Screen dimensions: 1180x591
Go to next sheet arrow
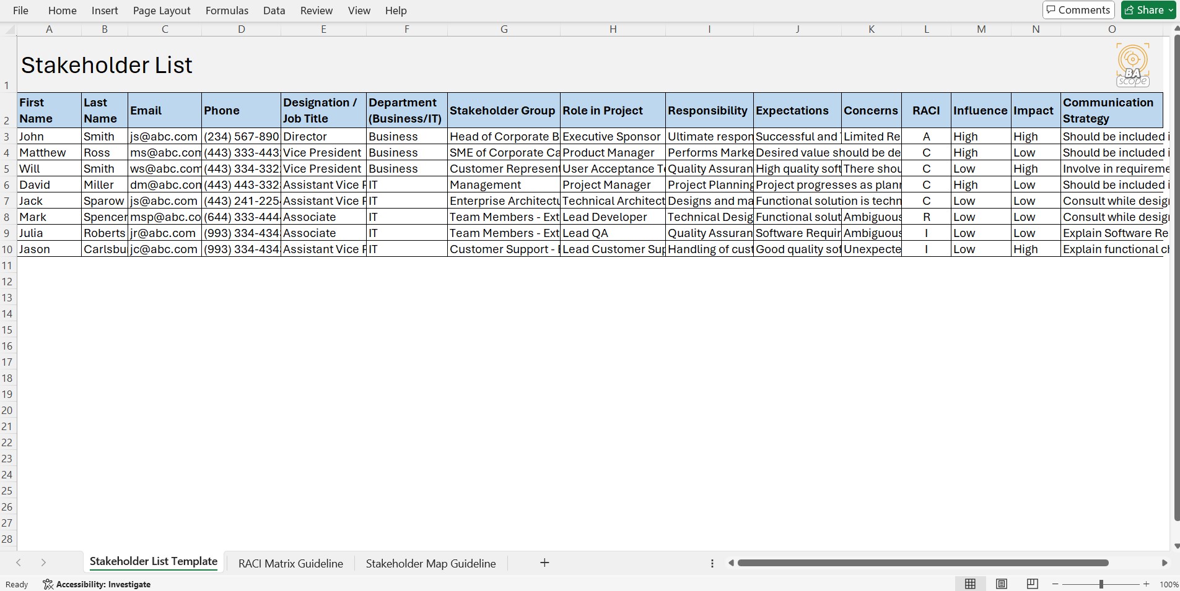click(x=43, y=563)
